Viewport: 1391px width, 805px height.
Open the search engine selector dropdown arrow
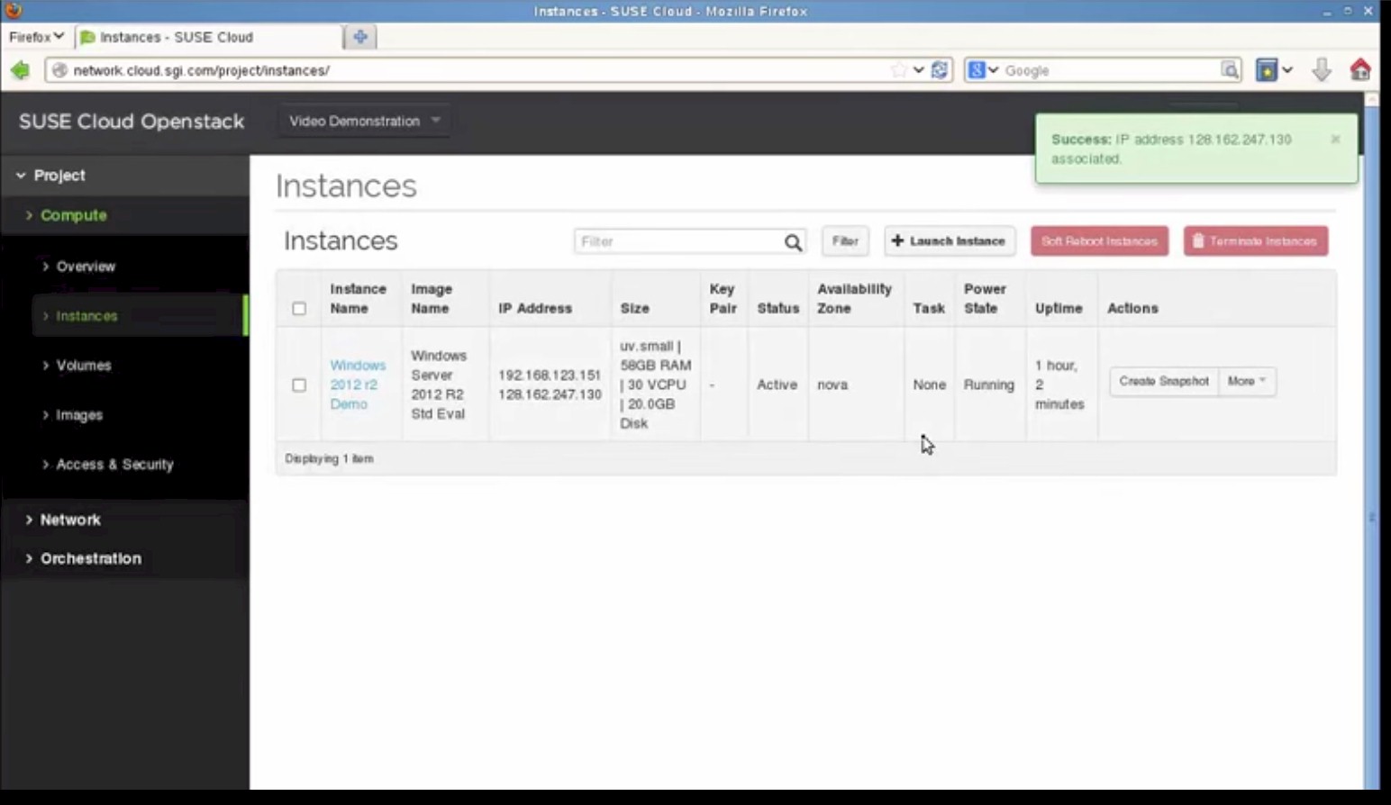pos(993,69)
